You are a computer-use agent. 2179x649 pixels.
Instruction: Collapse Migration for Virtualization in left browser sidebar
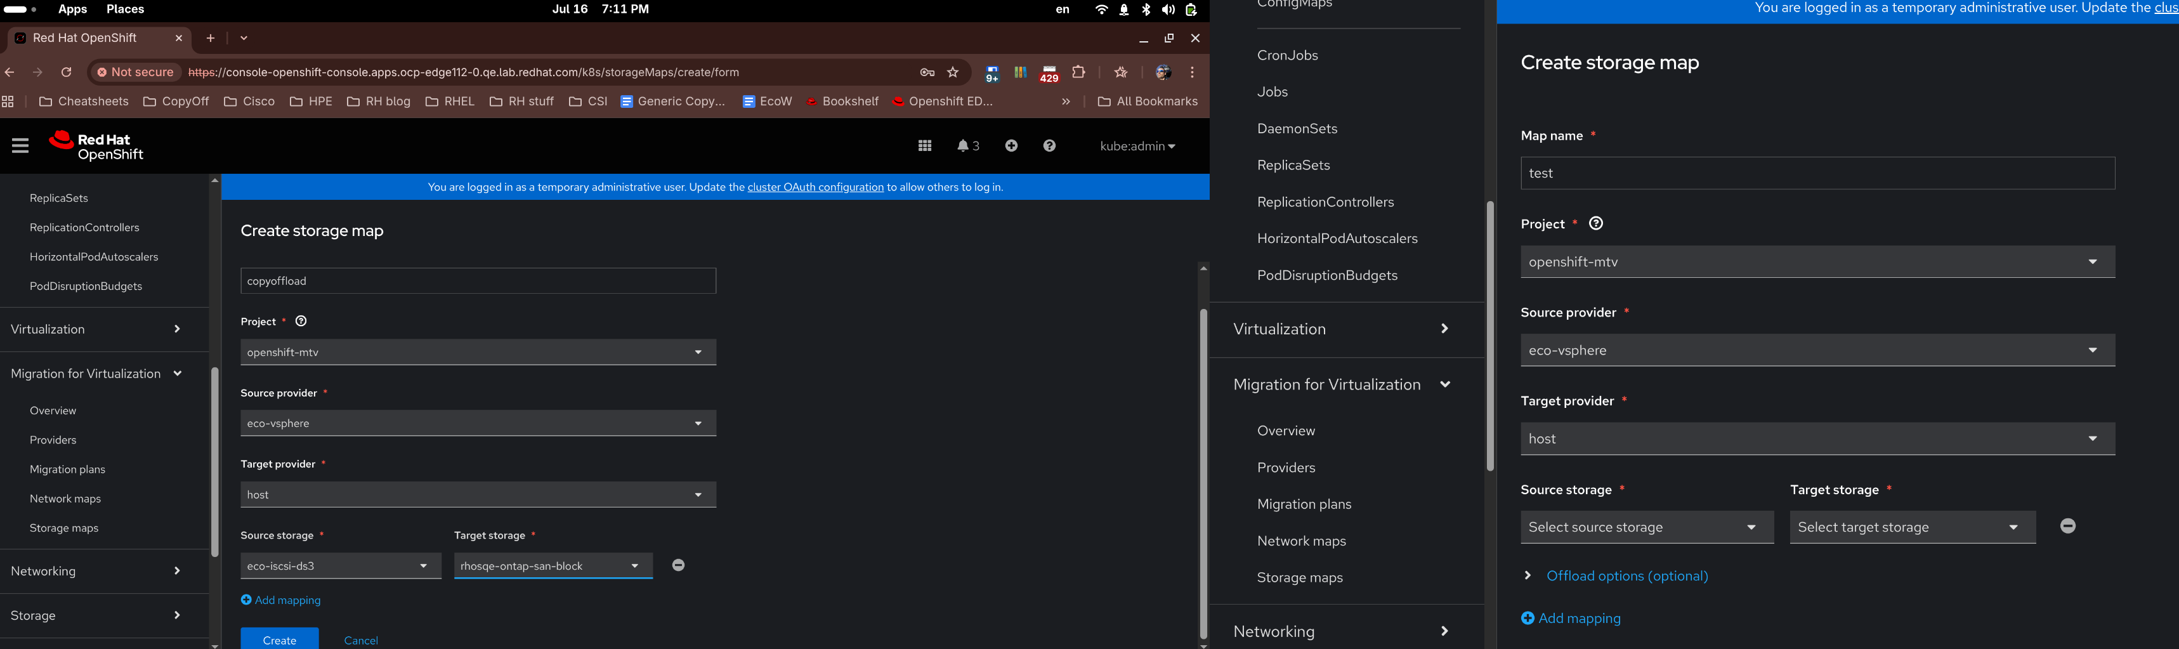pos(104,374)
